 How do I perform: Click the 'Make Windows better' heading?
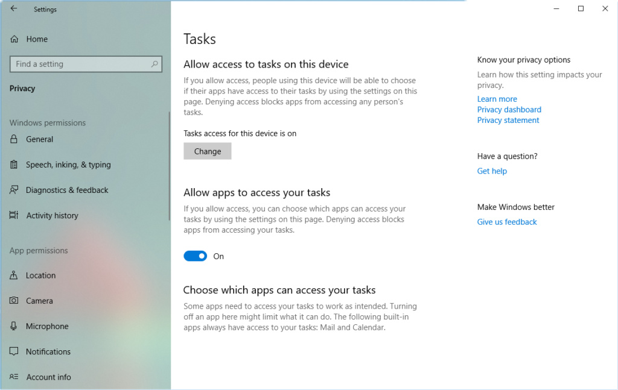point(515,207)
